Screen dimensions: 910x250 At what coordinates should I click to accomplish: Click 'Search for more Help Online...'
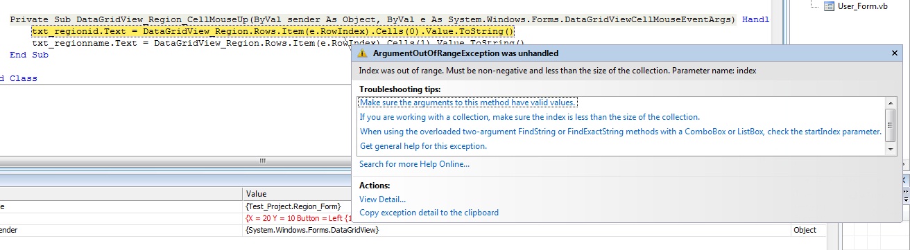(x=414, y=164)
